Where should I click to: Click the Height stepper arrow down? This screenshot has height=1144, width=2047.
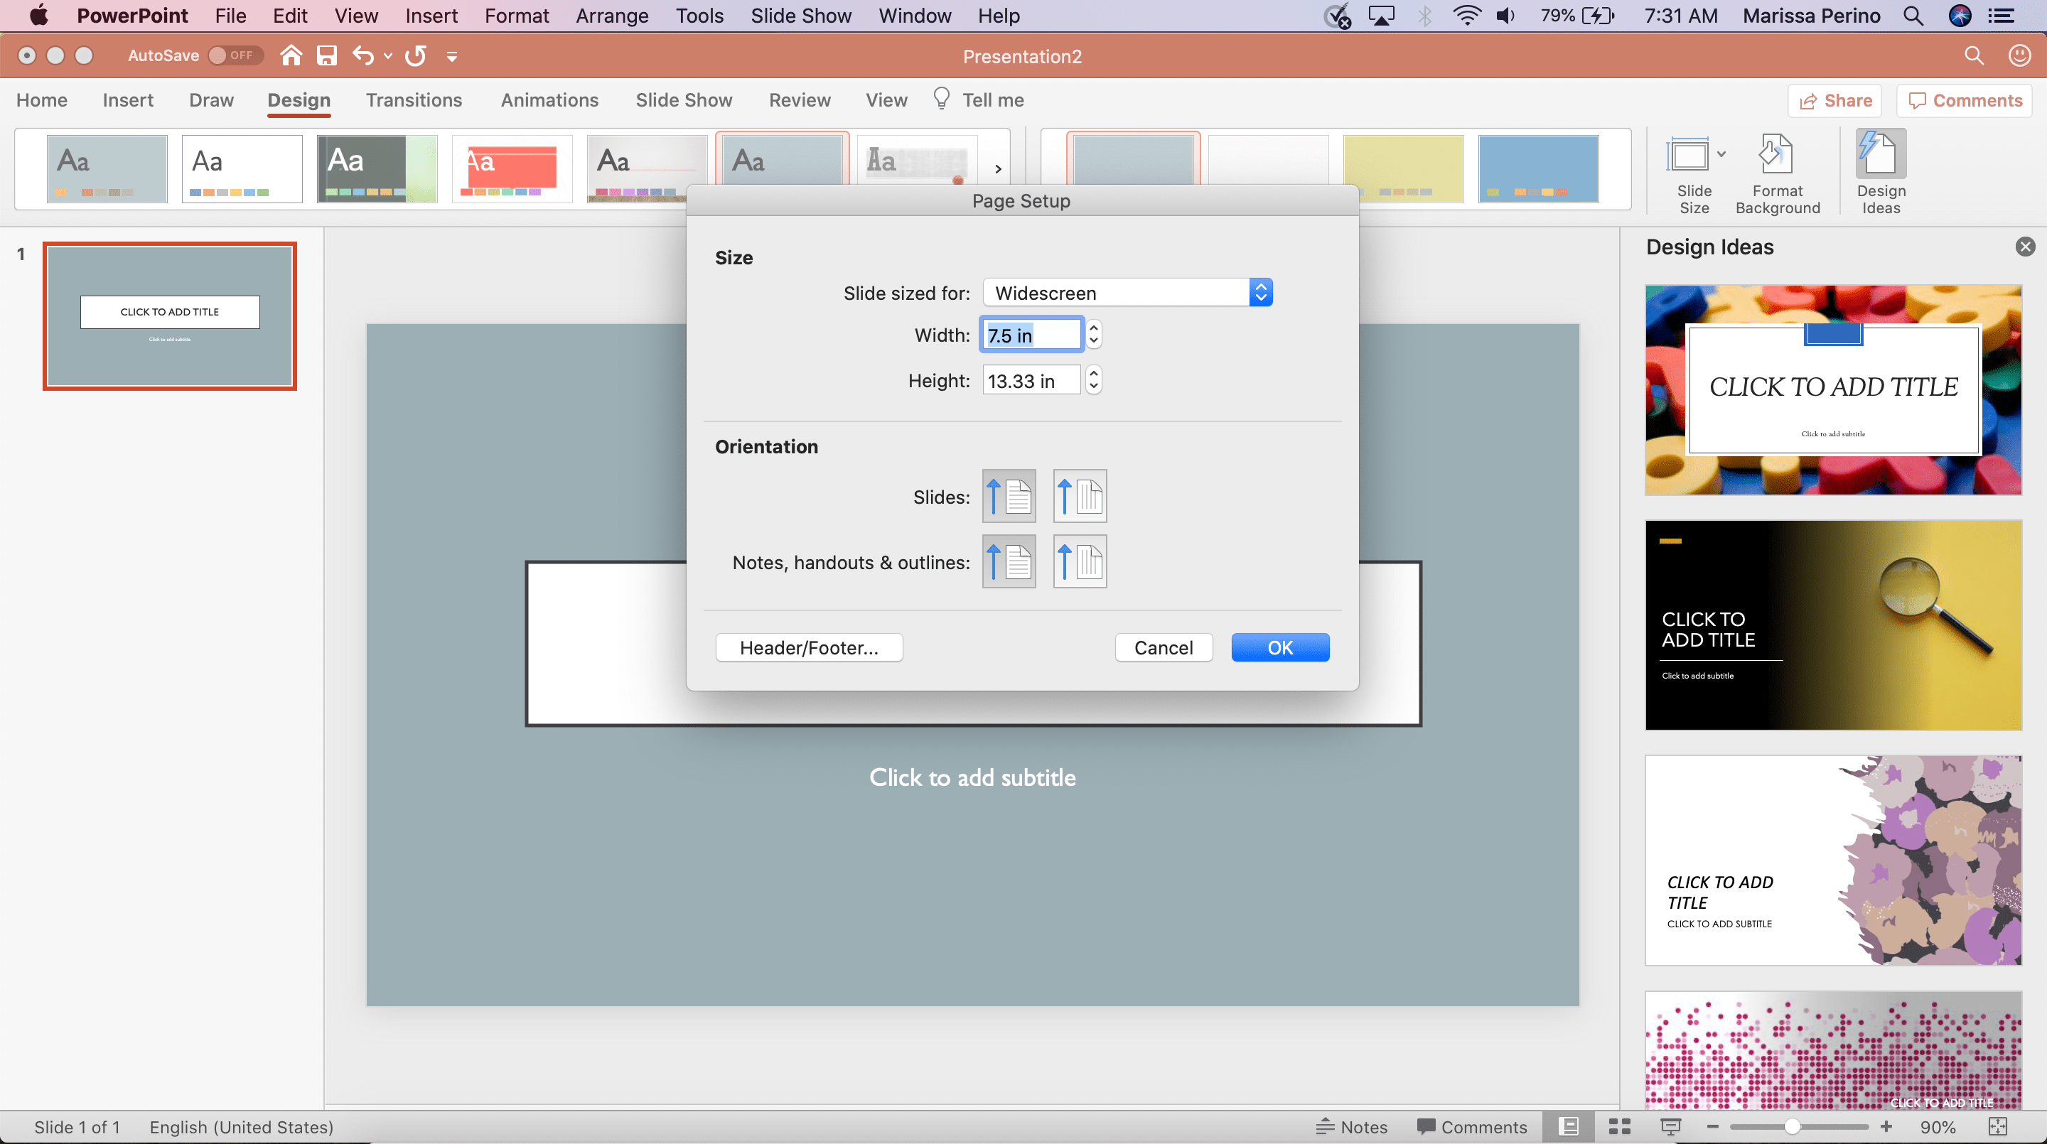1094,387
